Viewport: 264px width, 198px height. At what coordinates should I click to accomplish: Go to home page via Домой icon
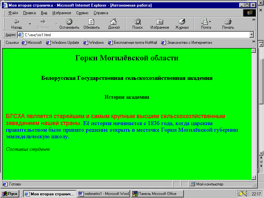coord(114,22)
